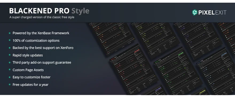Screen dimensions: 235x97
Task: Select the Custom Page Assets line
Action: (x=28, y=70)
